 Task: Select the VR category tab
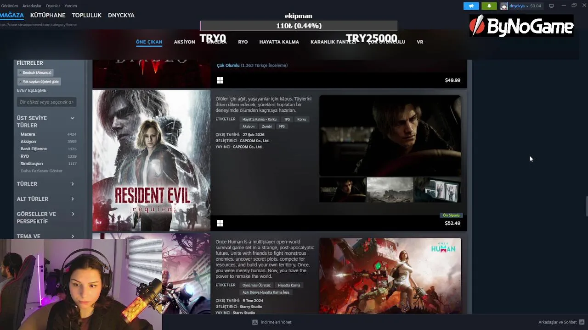(420, 42)
